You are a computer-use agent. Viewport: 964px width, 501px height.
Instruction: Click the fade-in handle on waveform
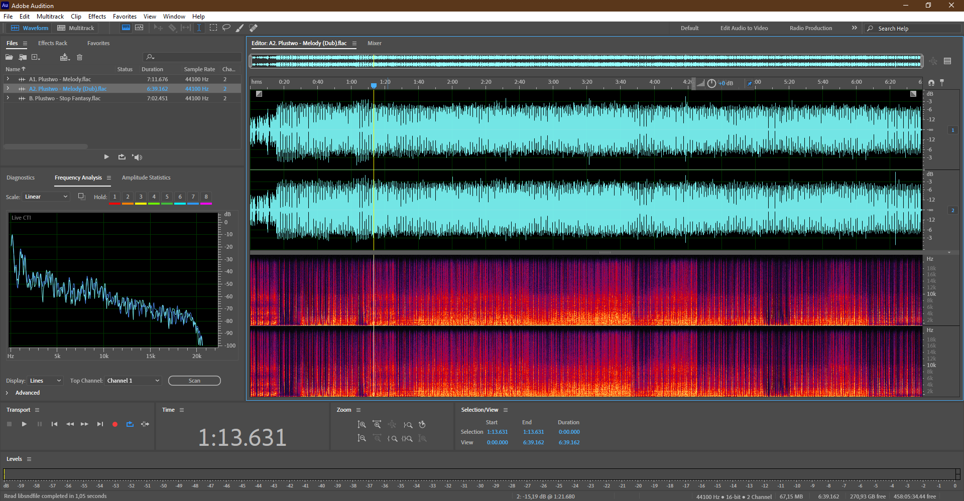click(259, 94)
